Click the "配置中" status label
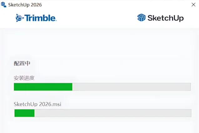The image size is (199, 133). click(x=22, y=63)
